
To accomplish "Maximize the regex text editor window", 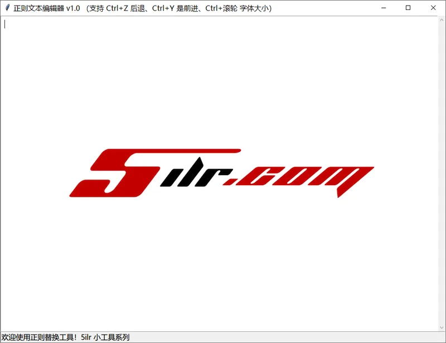I will (408, 8).
